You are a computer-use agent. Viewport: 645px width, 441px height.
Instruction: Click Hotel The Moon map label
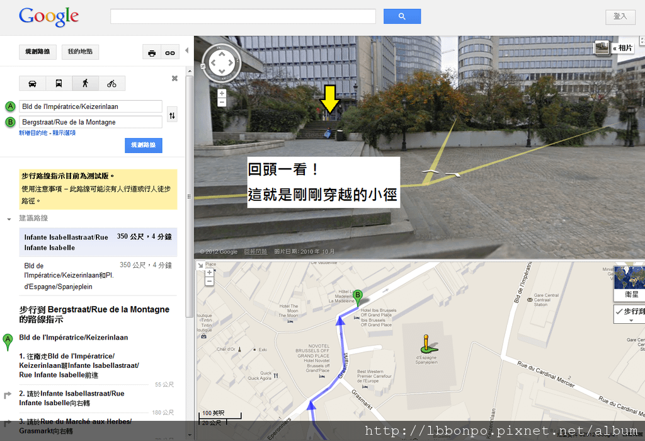(288, 311)
